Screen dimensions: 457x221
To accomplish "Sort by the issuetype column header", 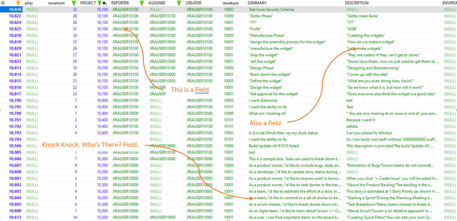I will (x=230, y=3).
